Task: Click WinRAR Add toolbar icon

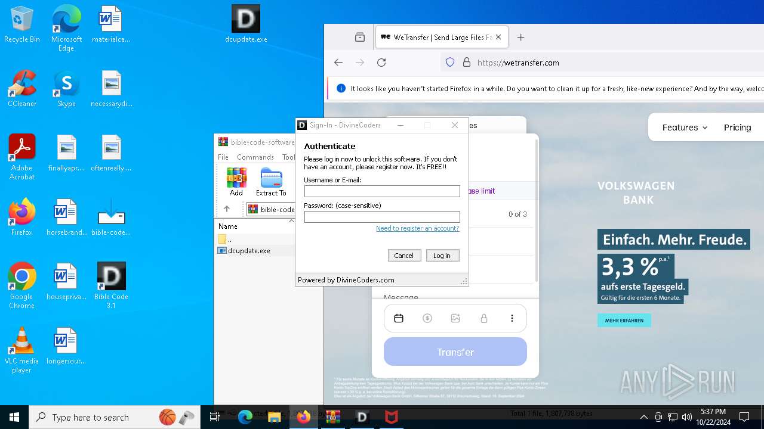Action: [236, 182]
